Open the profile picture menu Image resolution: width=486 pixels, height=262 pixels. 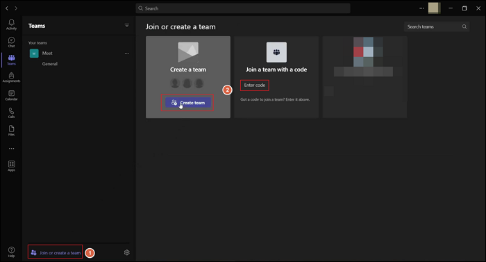pos(434,8)
